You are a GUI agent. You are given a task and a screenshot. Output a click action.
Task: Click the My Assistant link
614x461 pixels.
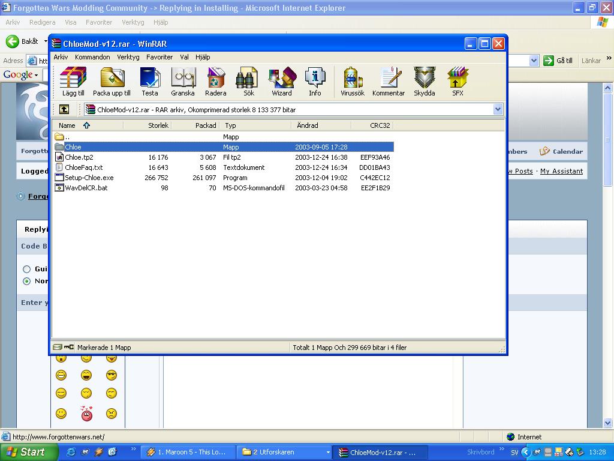click(x=561, y=171)
